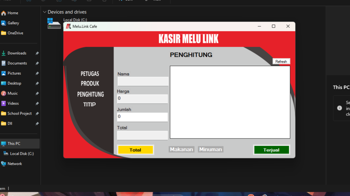The image size is (350, 196).
Task: Go to Home in navigation pane
Action: pos(13,13)
